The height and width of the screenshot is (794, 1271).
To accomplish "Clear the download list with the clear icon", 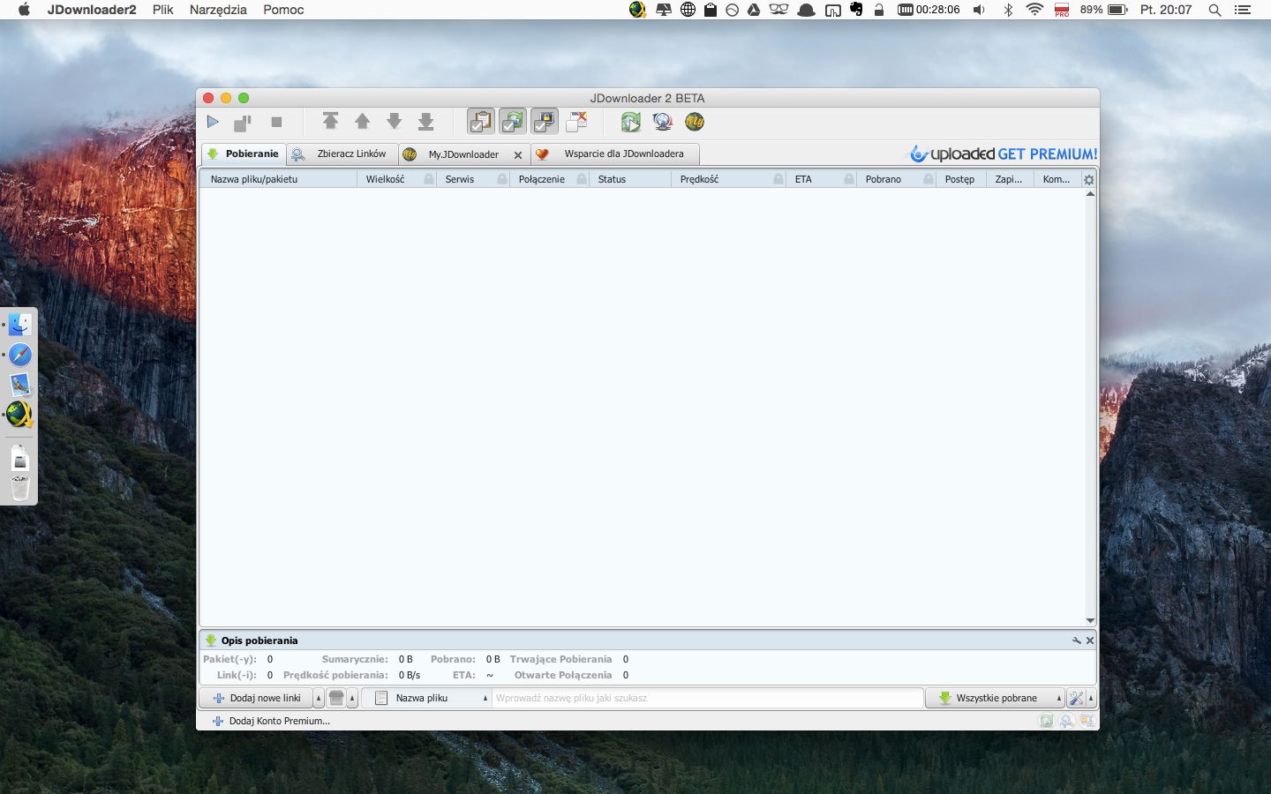I will coord(576,122).
